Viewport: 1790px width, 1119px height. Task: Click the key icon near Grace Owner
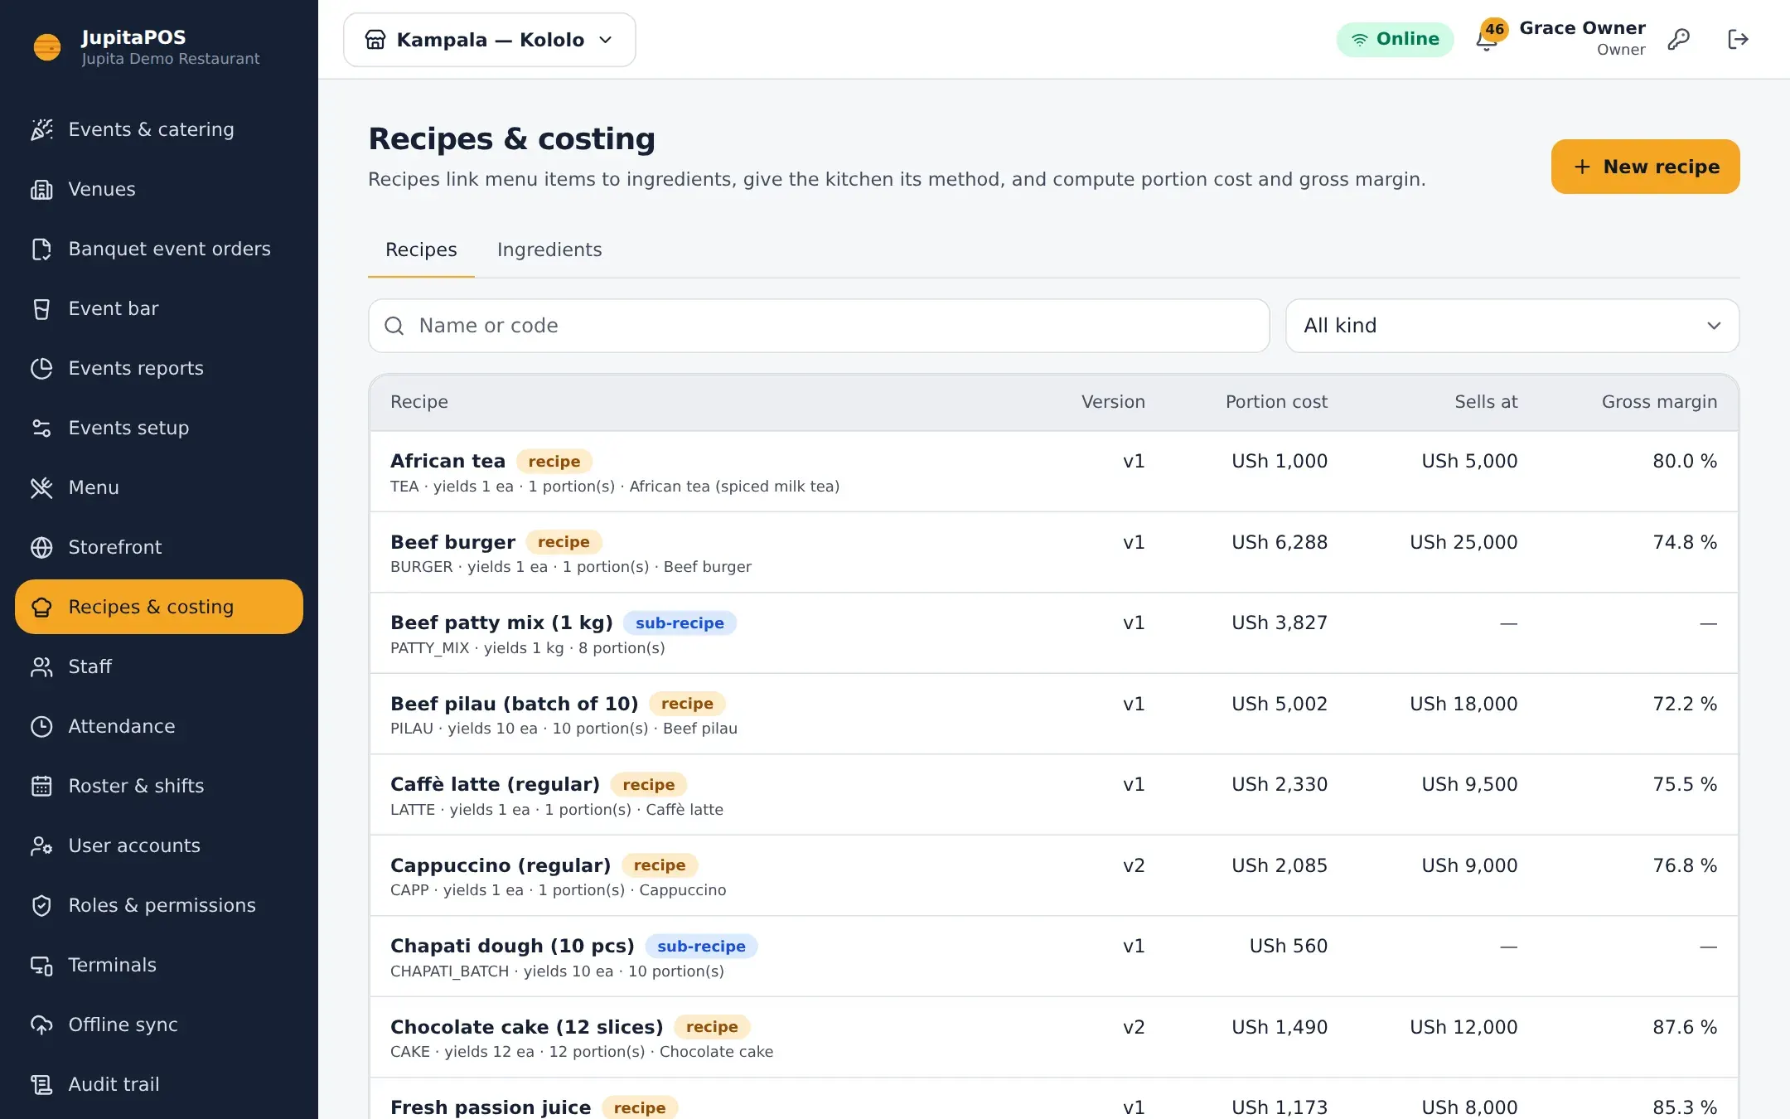[1679, 39]
